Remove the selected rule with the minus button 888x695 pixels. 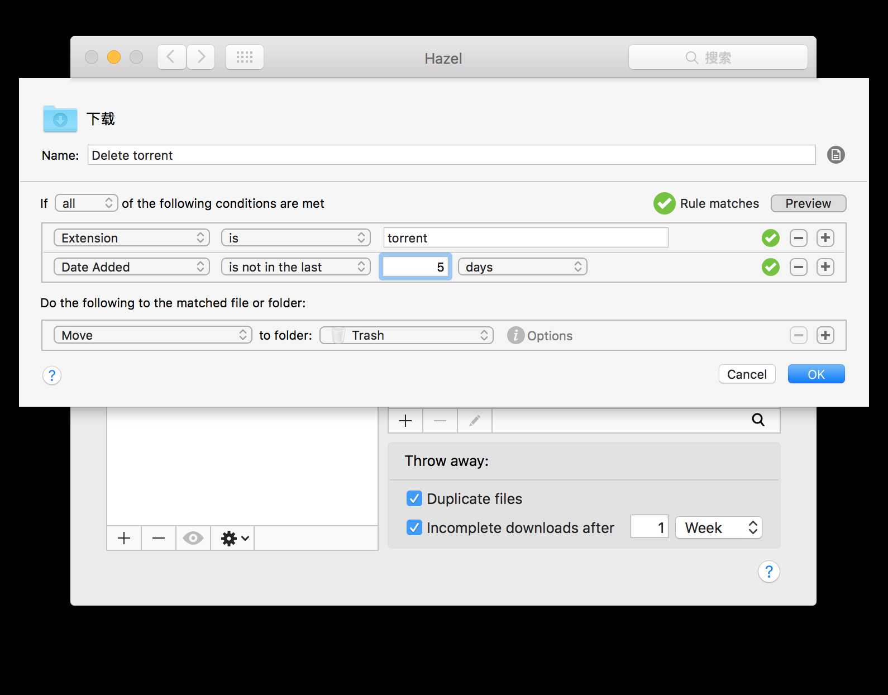pyautogui.click(x=440, y=420)
